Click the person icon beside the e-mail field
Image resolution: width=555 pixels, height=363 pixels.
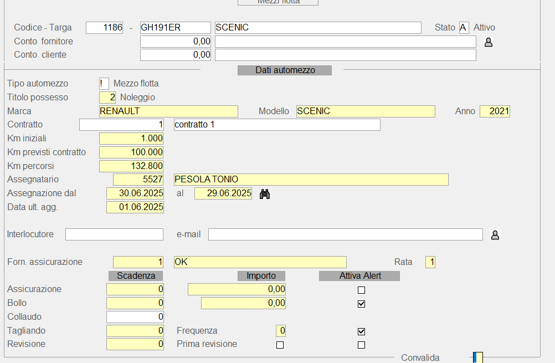(495, 235)
